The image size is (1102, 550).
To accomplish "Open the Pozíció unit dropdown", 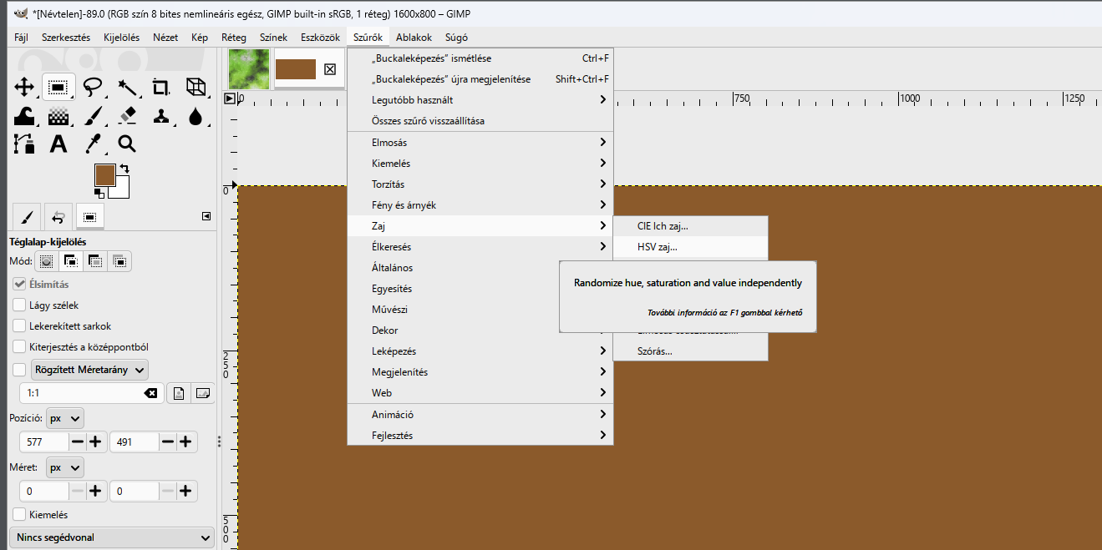I will (65, 417).
